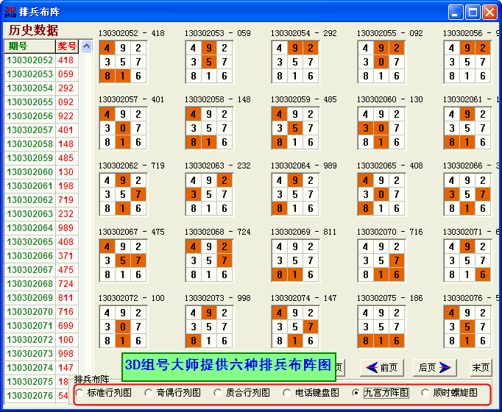Select the 九宫方阵图 layout option
Image resolution: width=502 pixels, height=412 pixels.
point(356,393)
